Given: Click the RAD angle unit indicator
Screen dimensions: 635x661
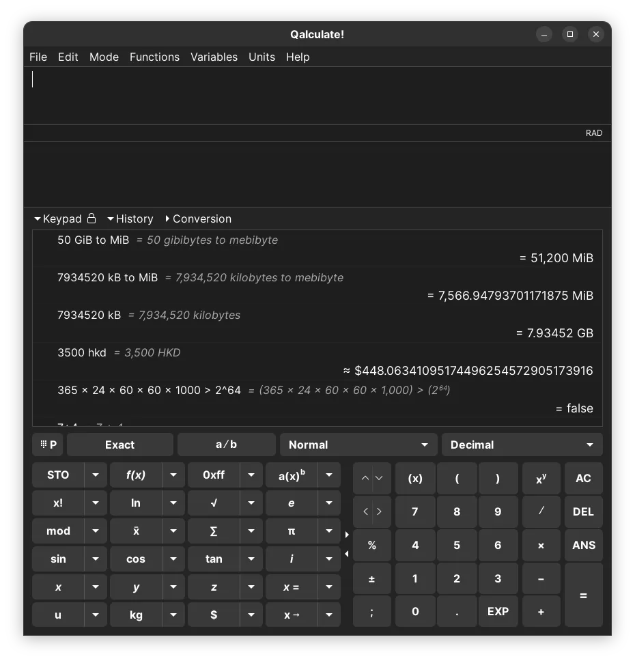Looking at the screenshot, I should 593,132.
